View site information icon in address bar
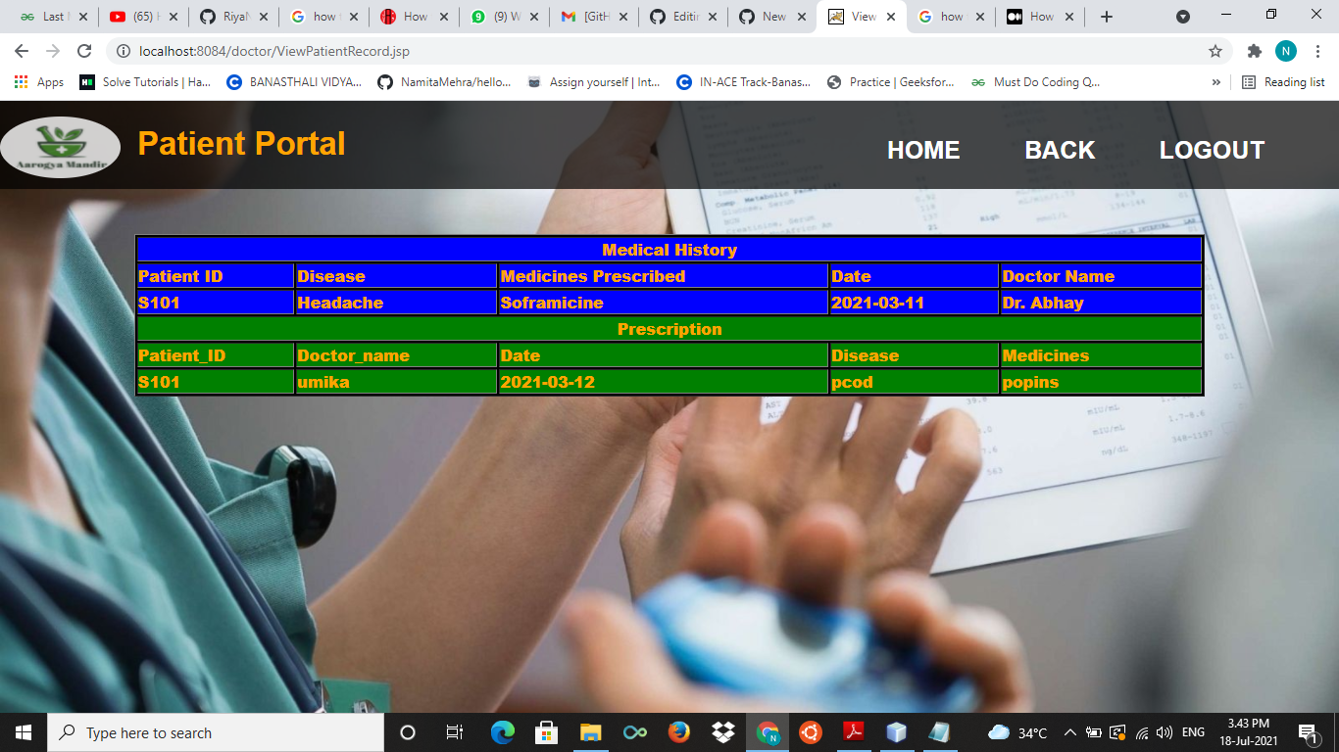Screen dimensions: 1339x752 tap(124, 51)
